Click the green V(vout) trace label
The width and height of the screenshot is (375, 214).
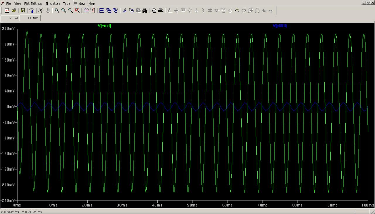click(104, 26)
